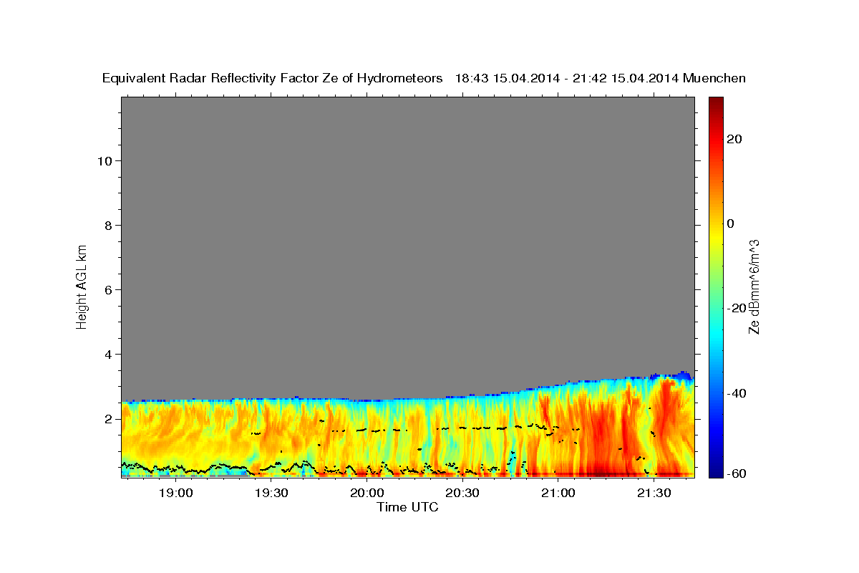Click the colorbar label -40

pyautogui.click(x=737, y=393)
